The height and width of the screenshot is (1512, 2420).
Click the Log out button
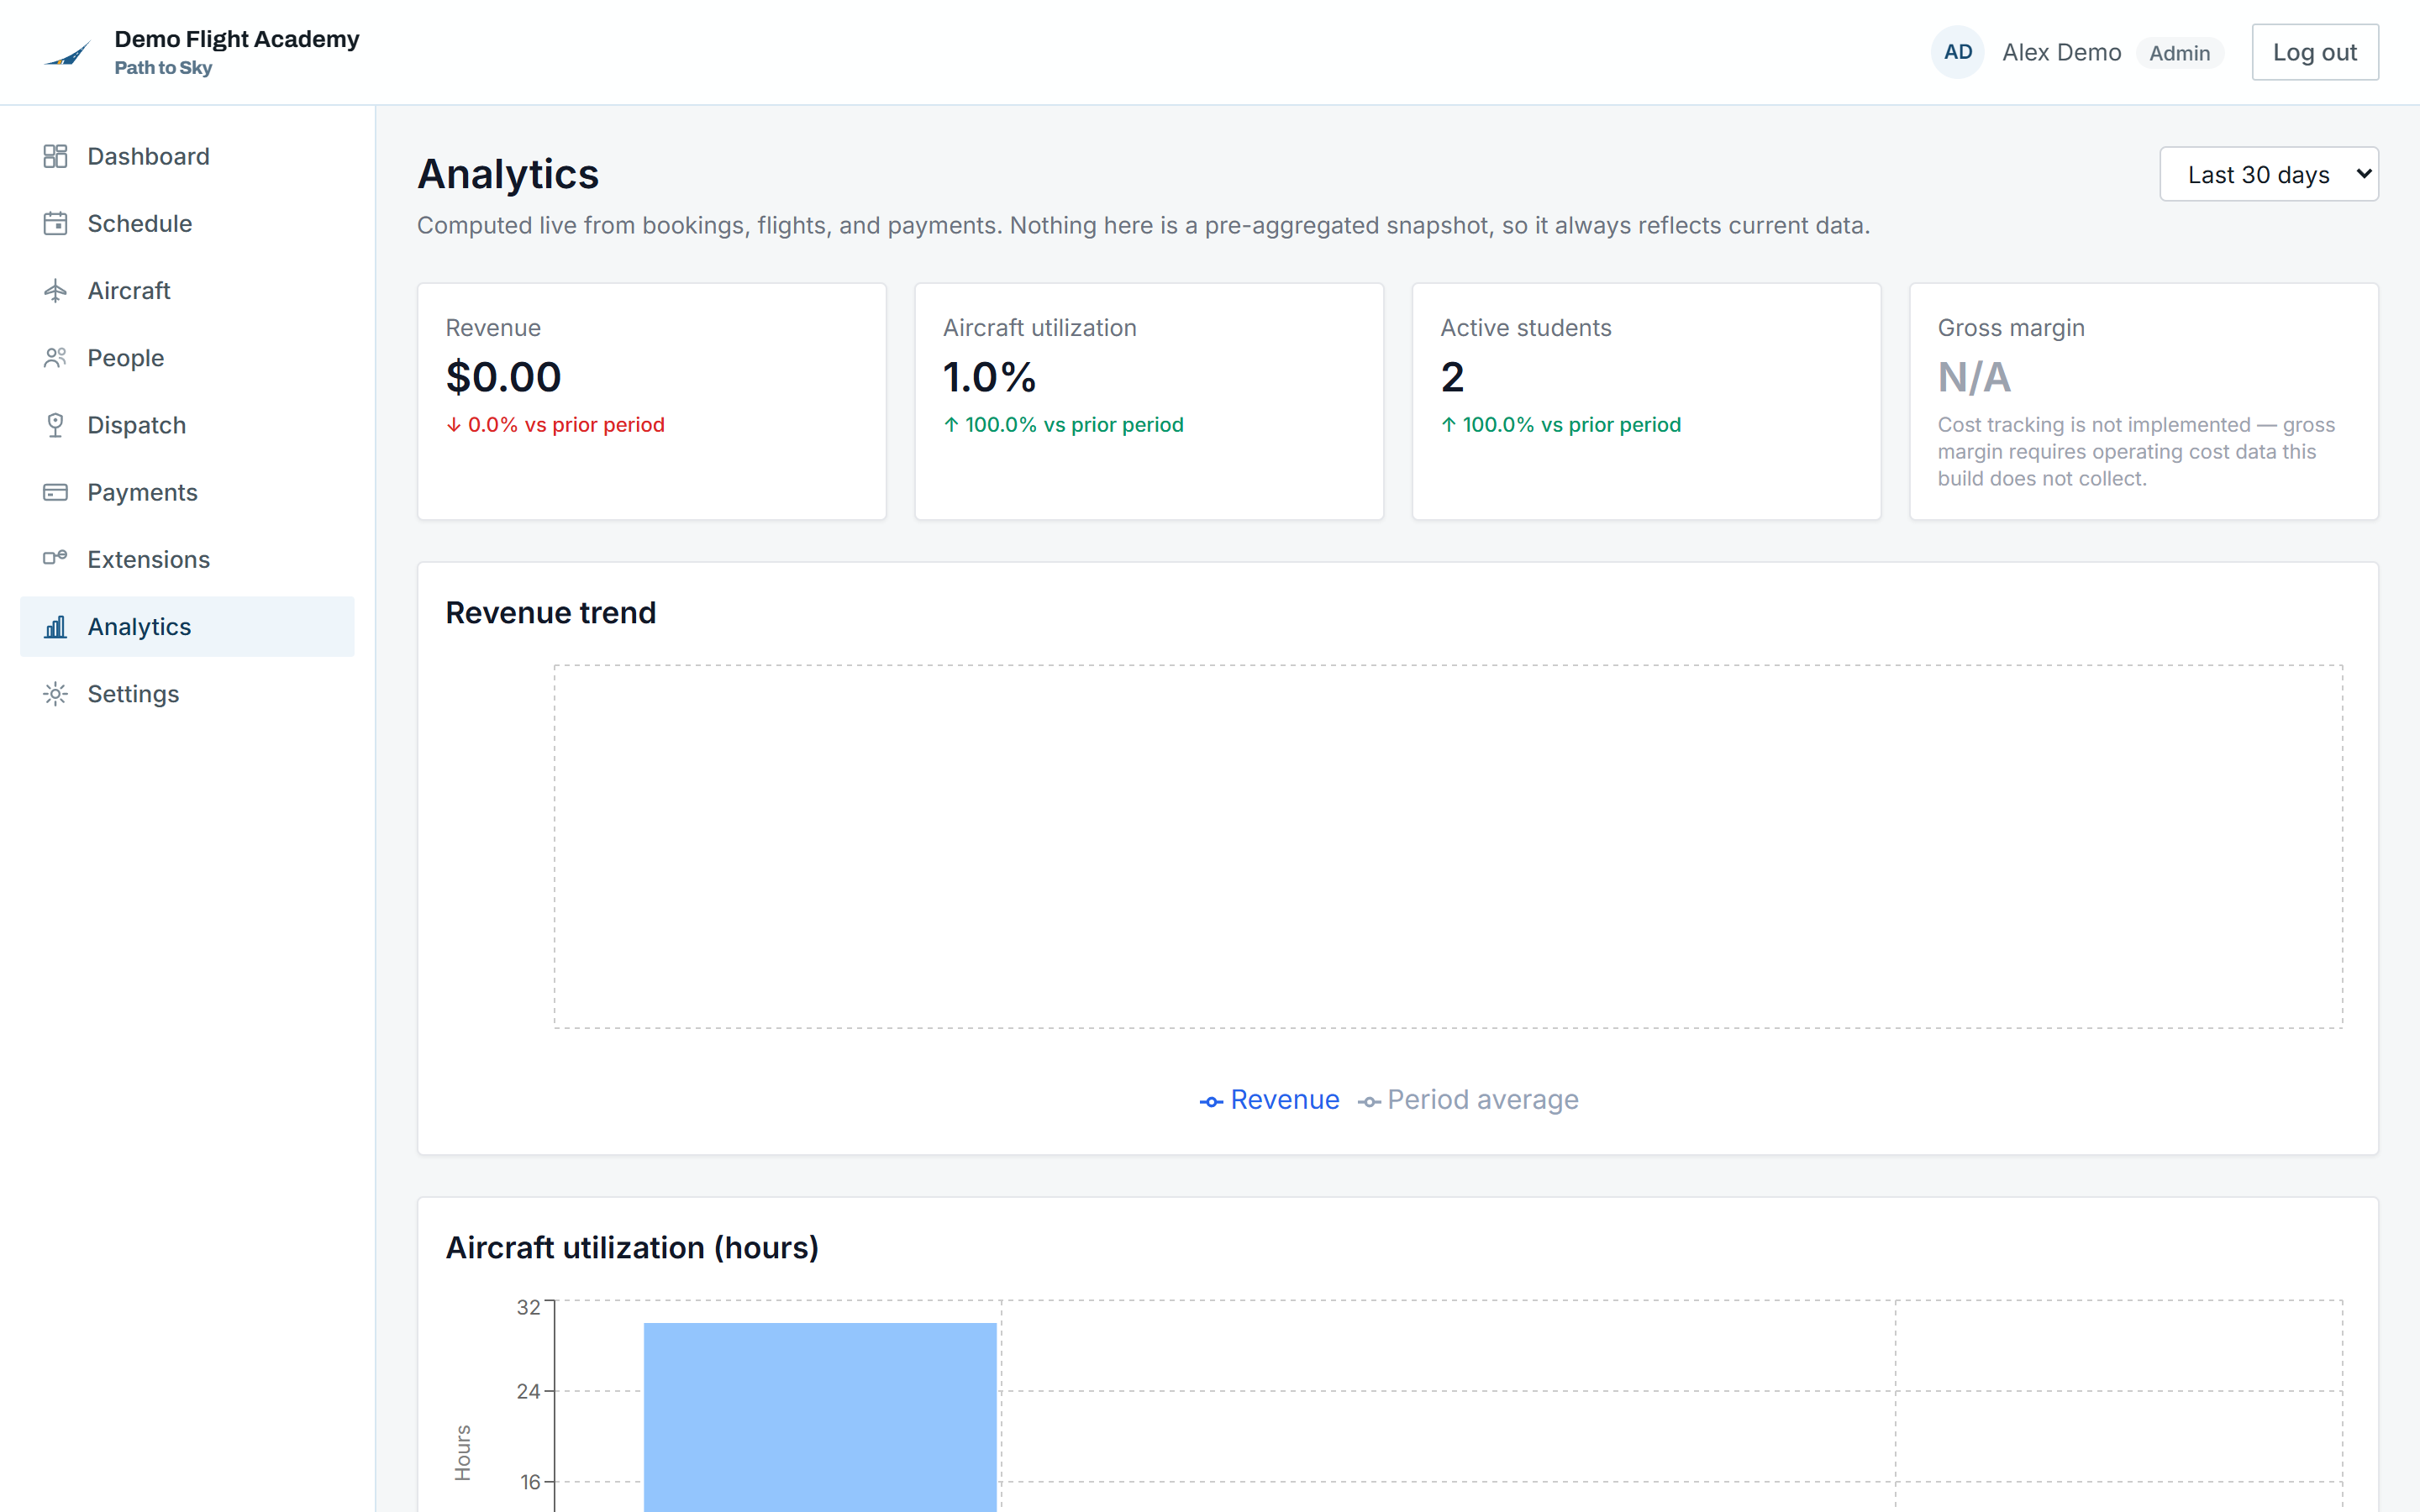2314,52
